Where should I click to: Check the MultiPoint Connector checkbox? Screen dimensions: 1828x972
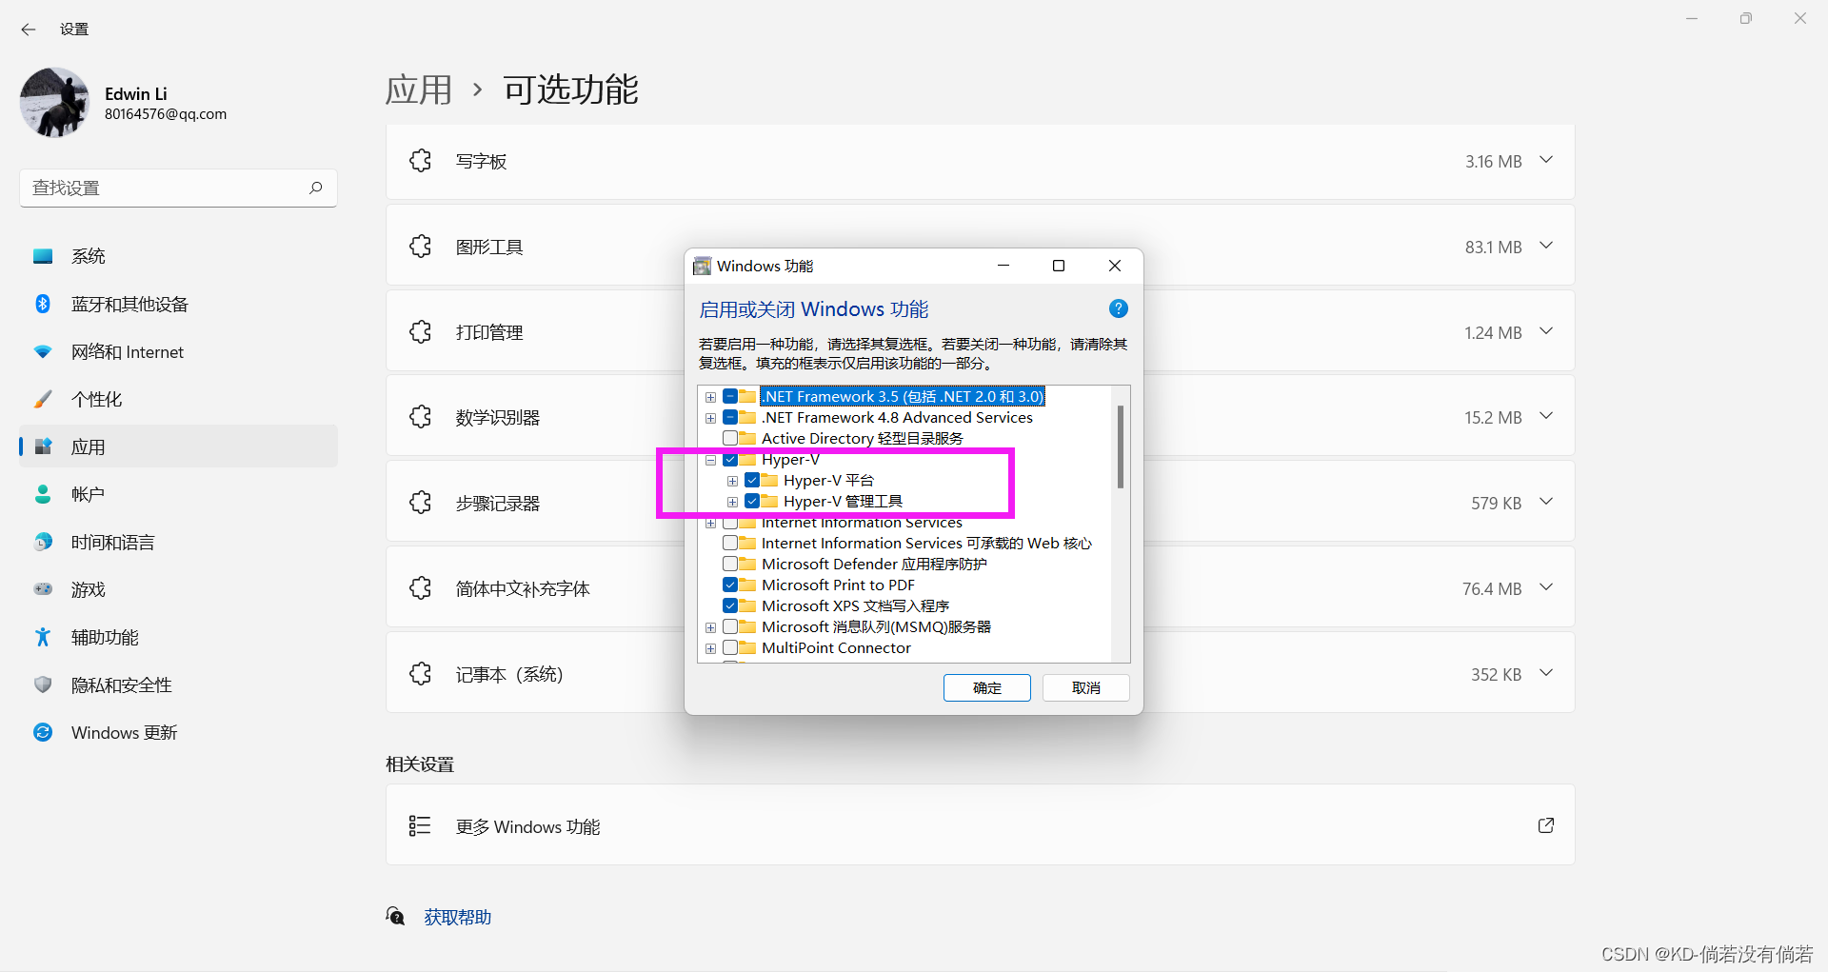730,647
